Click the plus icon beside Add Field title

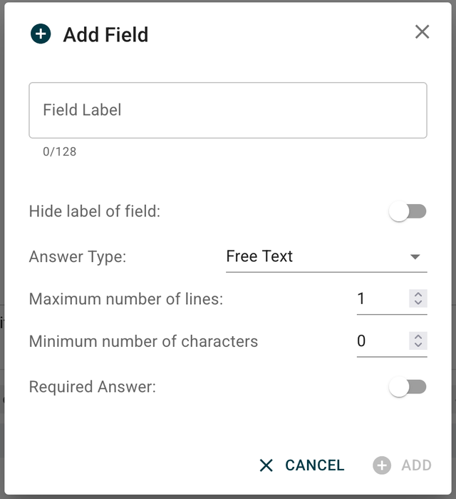tap(41, 34)
